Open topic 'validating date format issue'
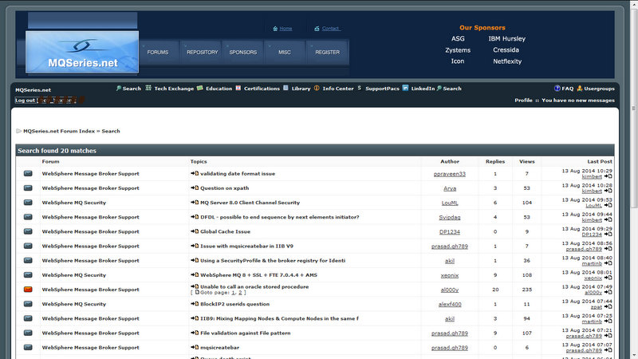Viewport: 638px width, 359px height. click(x=238, y=173)
